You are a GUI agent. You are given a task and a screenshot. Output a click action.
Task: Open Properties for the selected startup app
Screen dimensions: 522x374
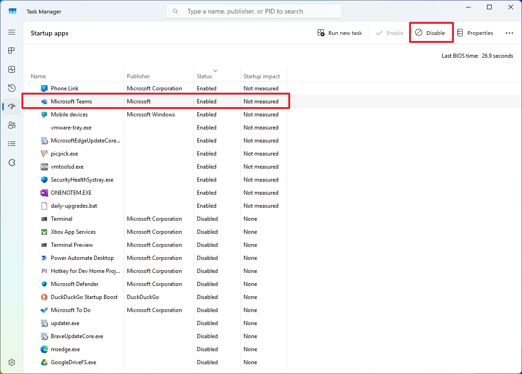[x=475, y=33]
